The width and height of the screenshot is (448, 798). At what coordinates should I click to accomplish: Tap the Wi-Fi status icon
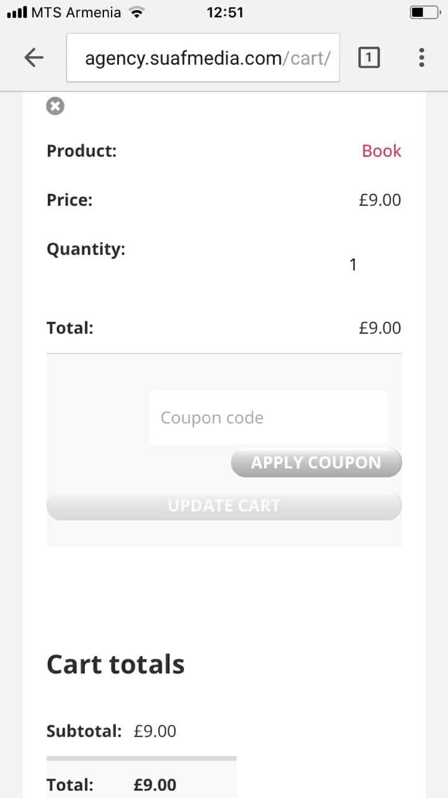(x=136, y=11)
